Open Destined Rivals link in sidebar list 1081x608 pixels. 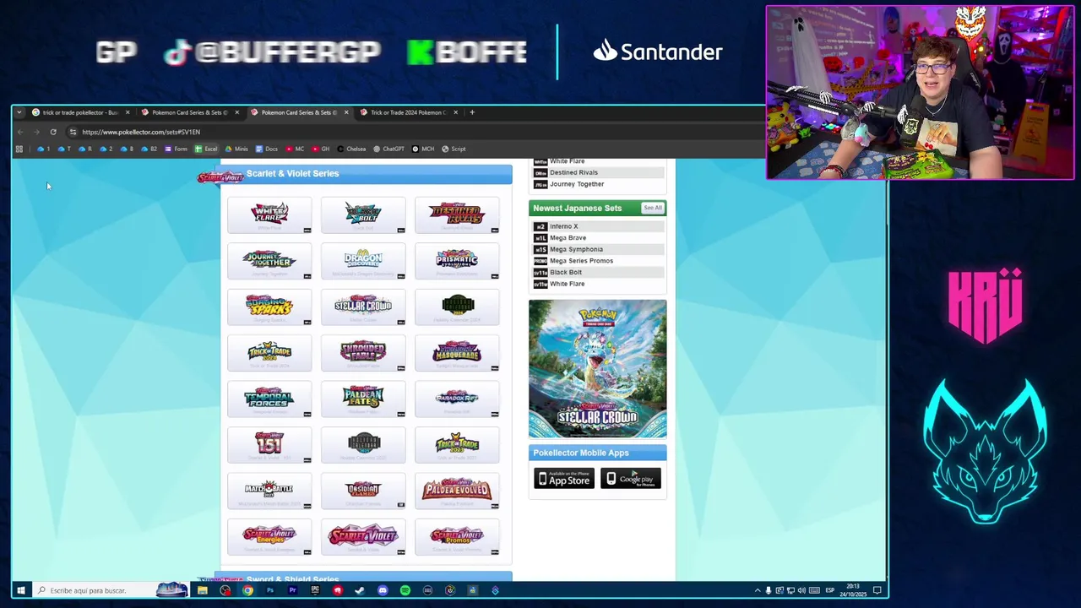(x=573, y=172)
